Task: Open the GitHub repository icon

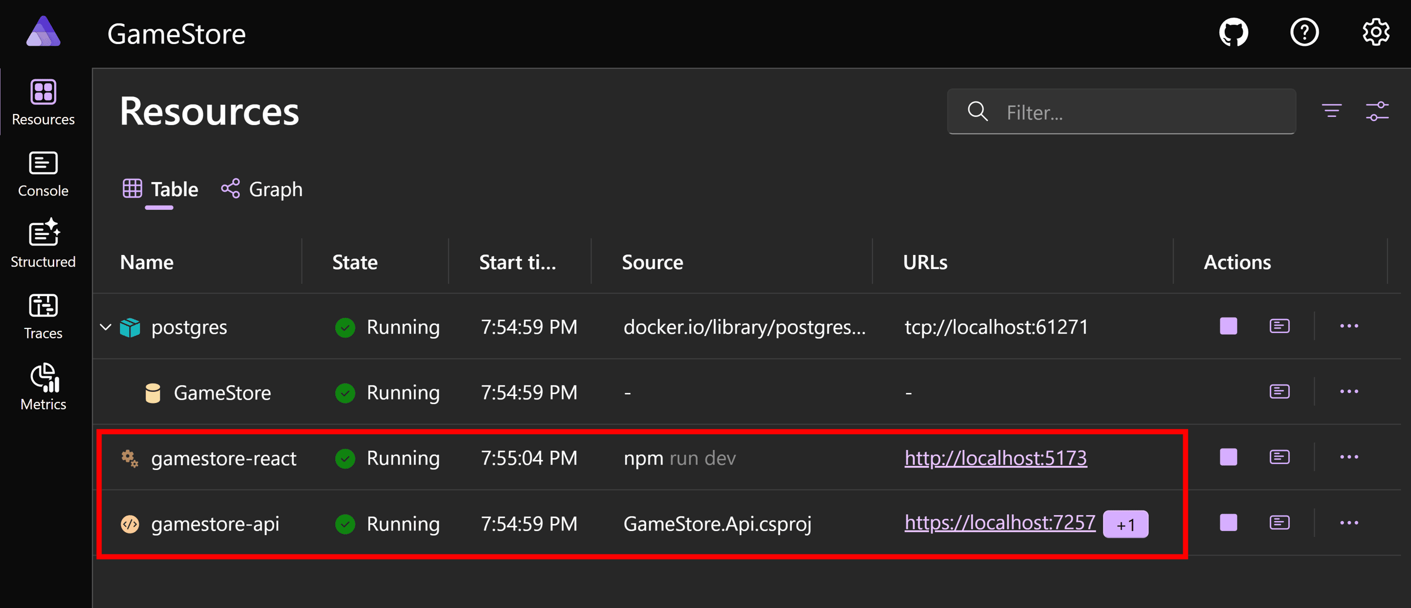Action: (x=1233, y=32)
